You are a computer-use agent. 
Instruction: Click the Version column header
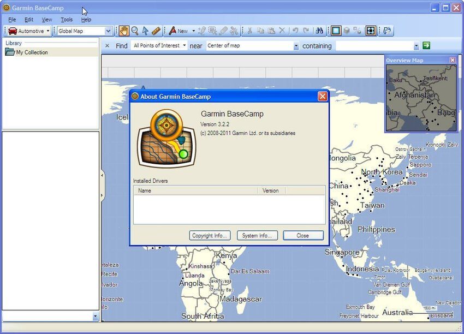coord(271,190)
